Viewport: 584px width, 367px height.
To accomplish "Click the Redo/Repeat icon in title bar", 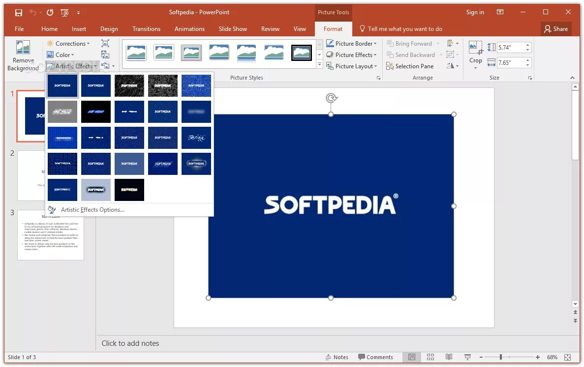I will pyautogui.click(x=50, y=13).
